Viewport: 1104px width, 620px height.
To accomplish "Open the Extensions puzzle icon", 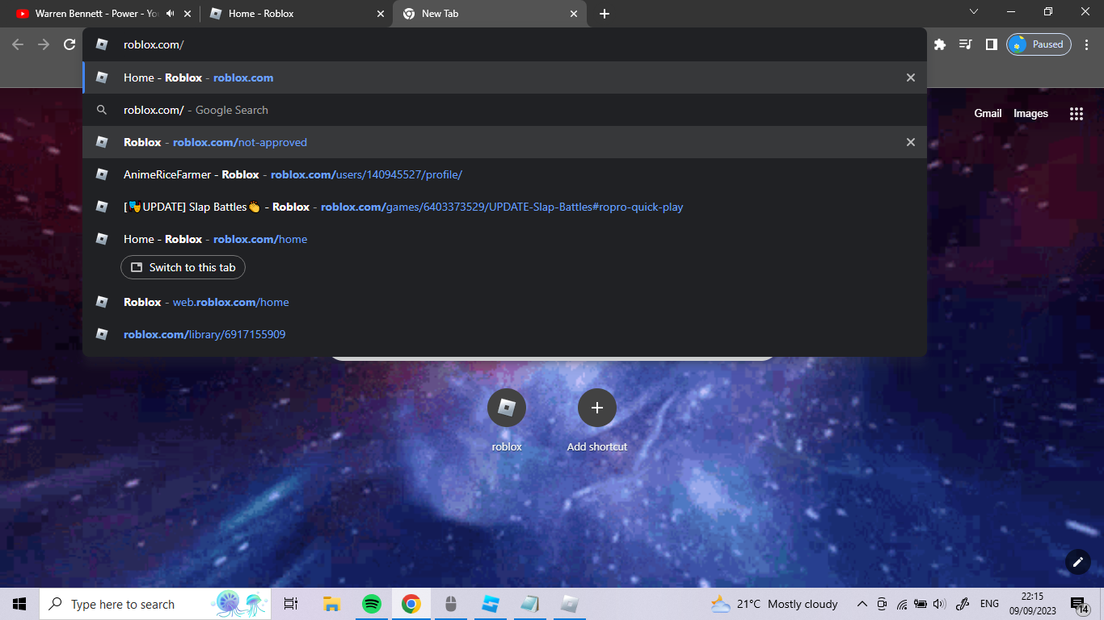I will point(940,44).
